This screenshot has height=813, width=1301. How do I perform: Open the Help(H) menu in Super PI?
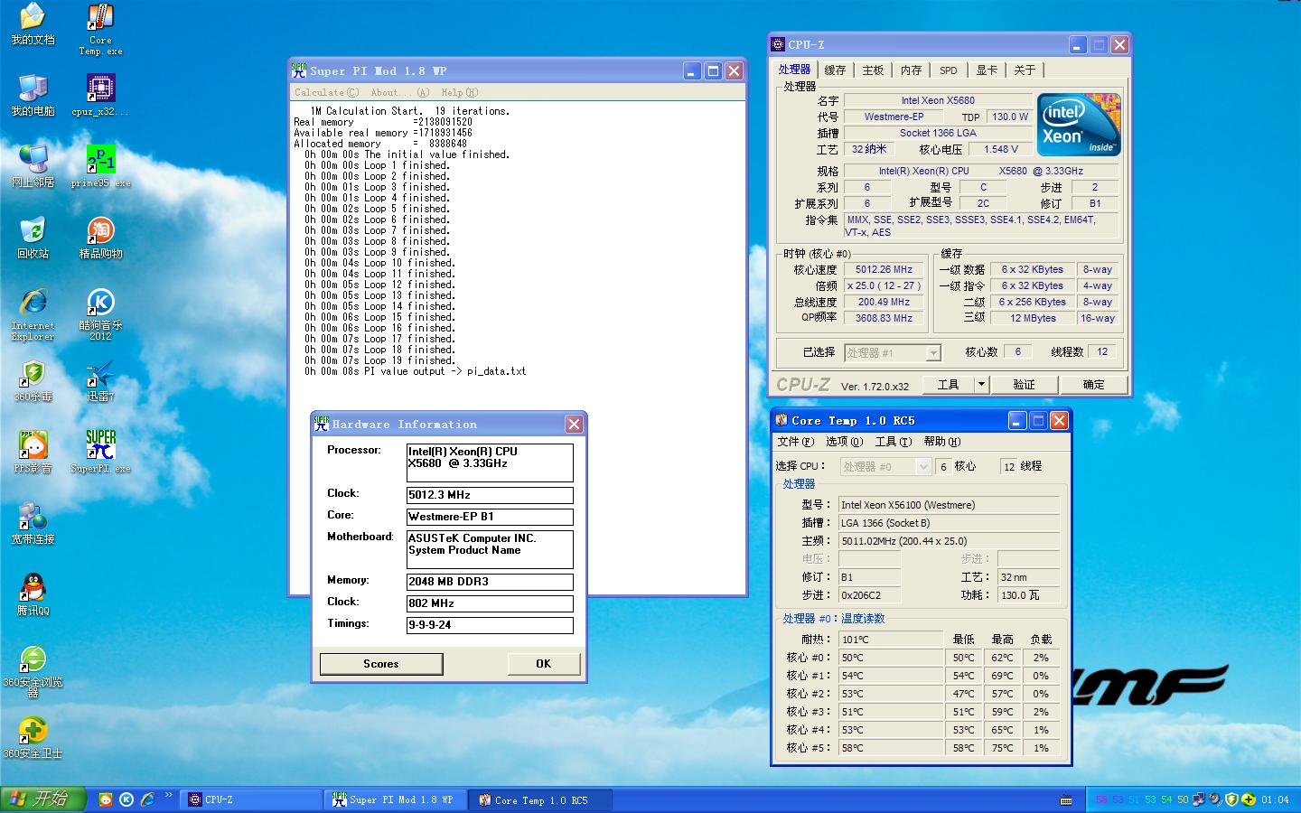459,92
